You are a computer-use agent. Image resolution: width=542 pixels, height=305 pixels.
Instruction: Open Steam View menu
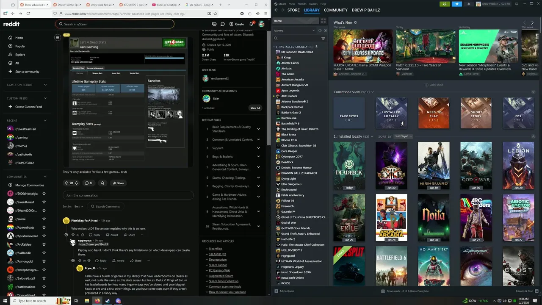click(x=292, y=4)
